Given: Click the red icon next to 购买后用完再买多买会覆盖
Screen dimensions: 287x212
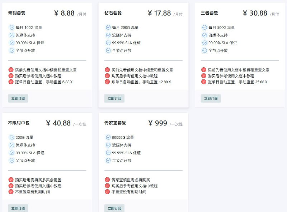Looking at the screenshot, I should coord(11,180).
